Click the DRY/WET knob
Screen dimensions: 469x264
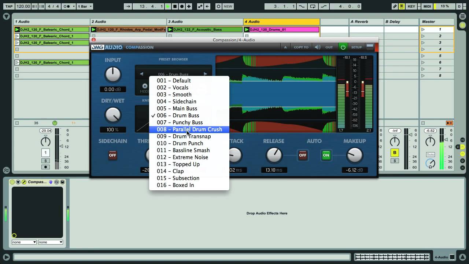click(113, 115)
